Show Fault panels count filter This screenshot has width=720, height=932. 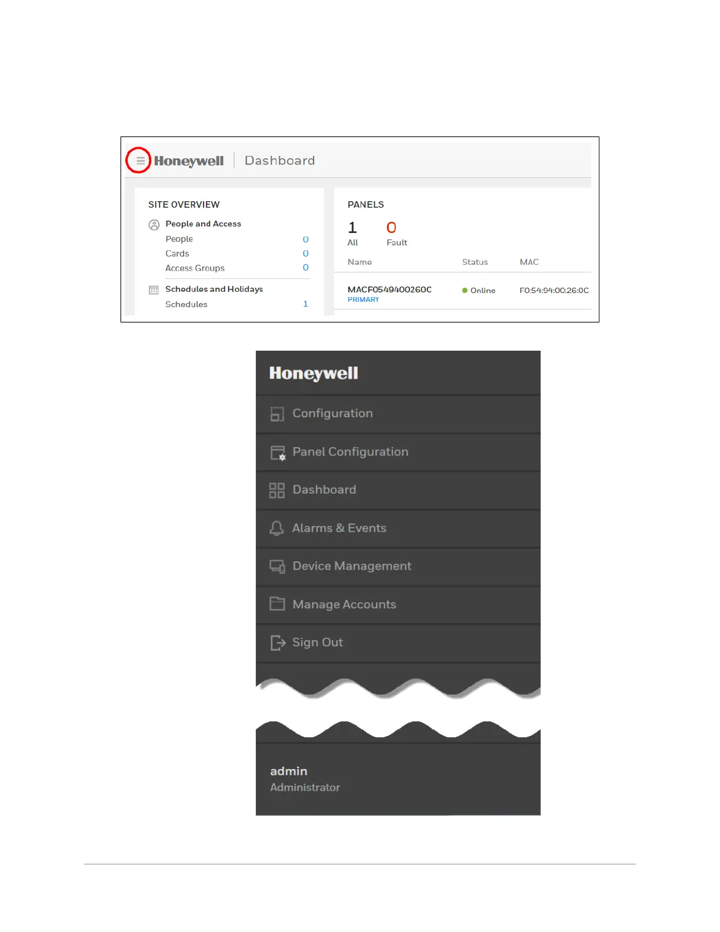pos(396,234)
